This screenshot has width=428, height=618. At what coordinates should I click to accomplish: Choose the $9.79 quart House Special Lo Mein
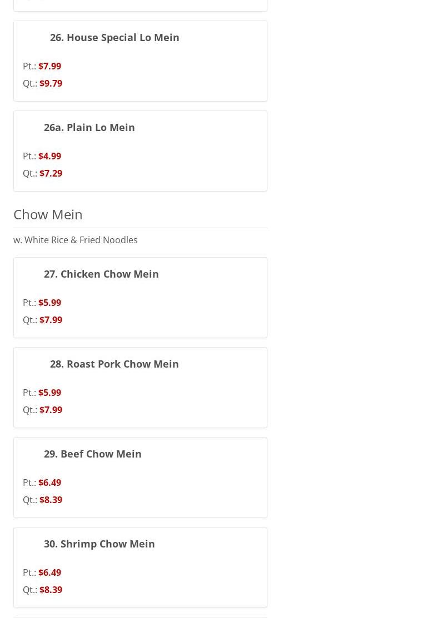51,83
